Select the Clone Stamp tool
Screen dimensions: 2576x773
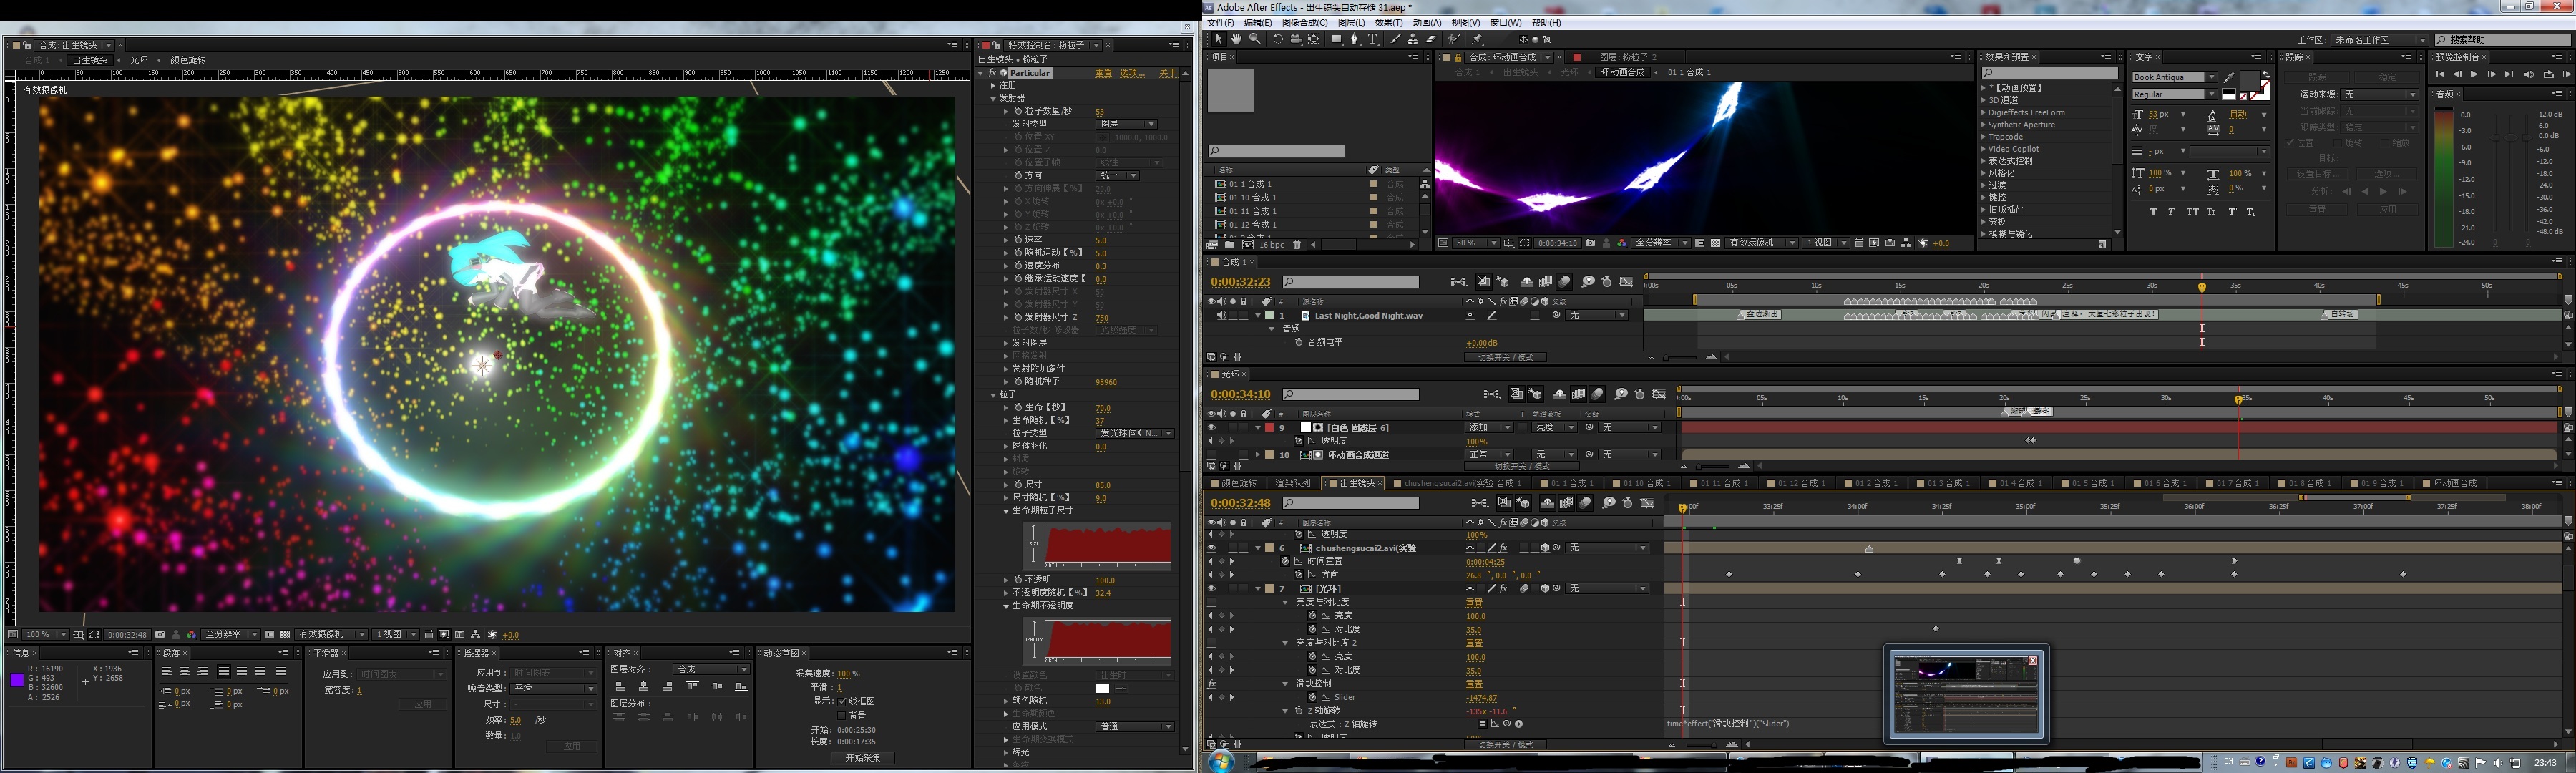point(1413,39)
